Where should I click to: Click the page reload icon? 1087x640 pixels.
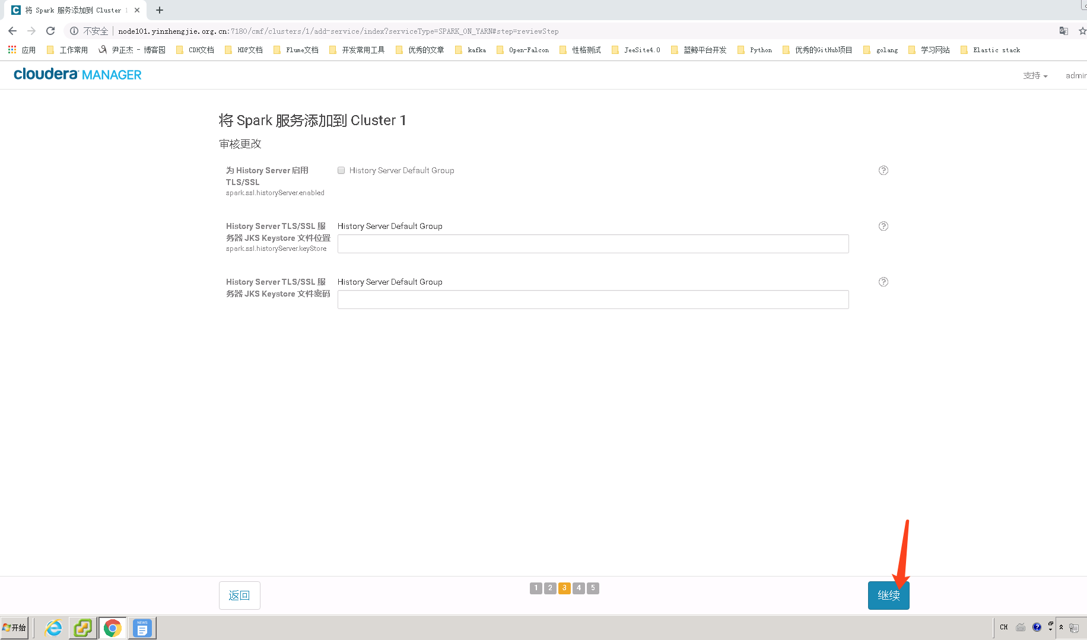pos(50,31)
